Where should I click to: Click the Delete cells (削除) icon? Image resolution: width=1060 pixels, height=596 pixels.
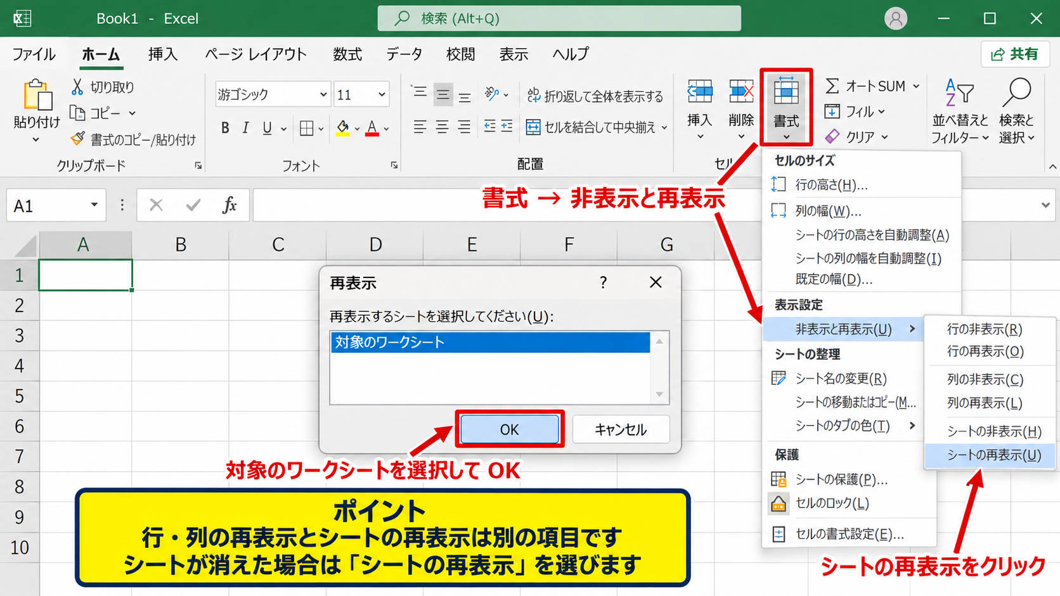coord(741,92)
